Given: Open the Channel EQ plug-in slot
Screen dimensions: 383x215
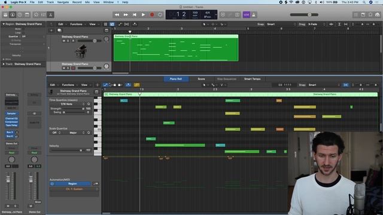Looking at the screenshot, I should tap(11, 118).
